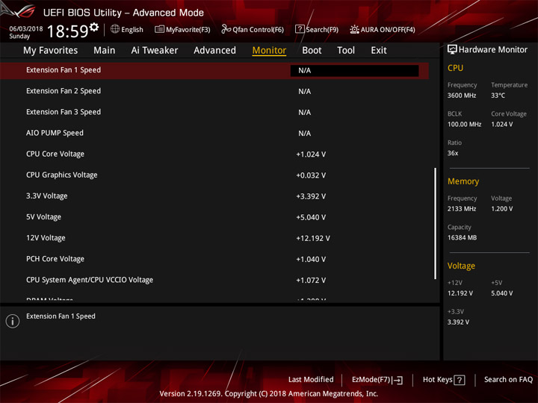Click the Hot Keys question mark icon
The image size is (538, 403).
460,380
